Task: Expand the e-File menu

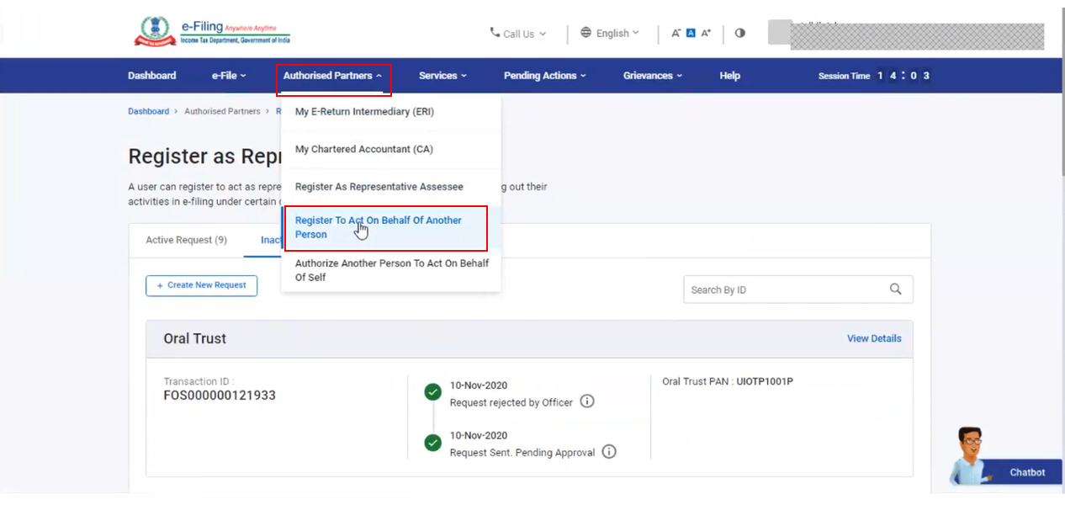Action: (228, 76)
